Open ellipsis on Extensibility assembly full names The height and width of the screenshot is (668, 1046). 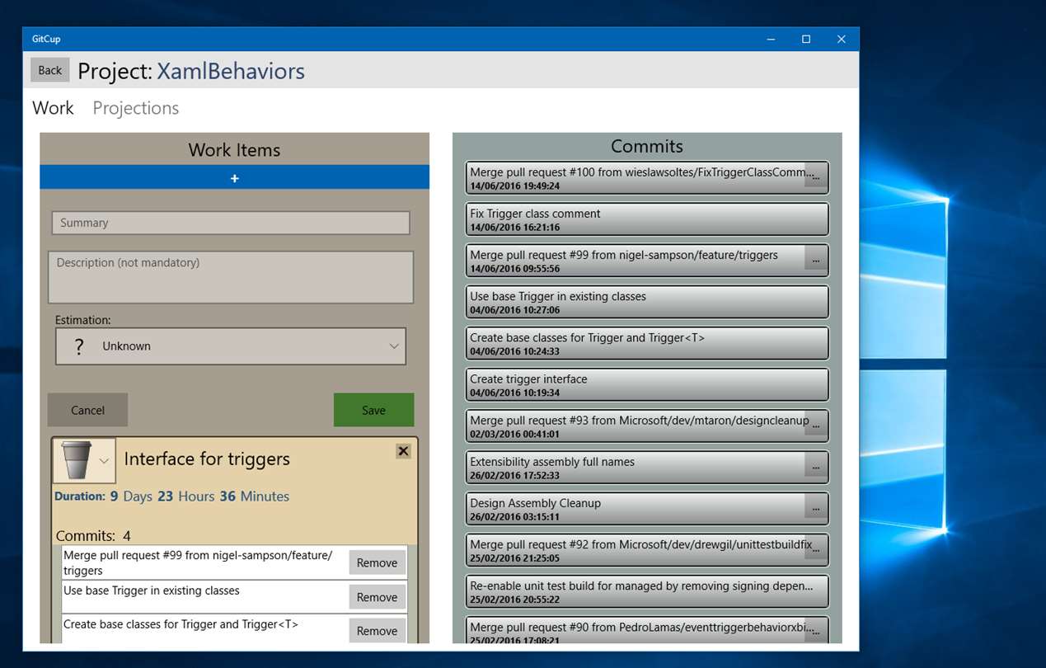coord(815,466)
